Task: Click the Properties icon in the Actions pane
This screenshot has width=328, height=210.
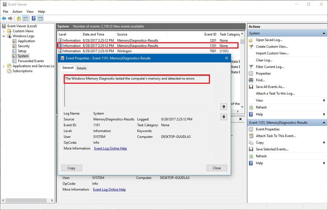Action: [x=251, y=73]
